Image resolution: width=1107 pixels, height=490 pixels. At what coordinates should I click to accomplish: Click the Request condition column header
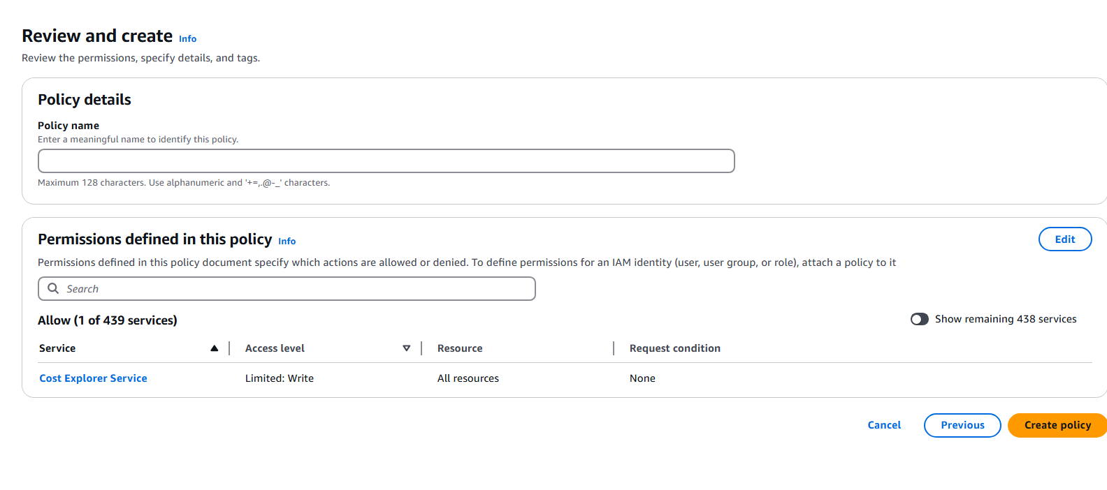coord(674,348)
